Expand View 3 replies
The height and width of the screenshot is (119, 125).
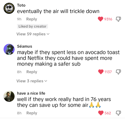click(x=32, y=81)
